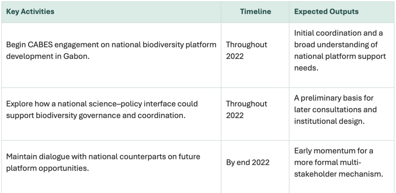396x193 pixels.
Task: Click the second row's Throughout 2022 timeline
Action: coord(246,109)
